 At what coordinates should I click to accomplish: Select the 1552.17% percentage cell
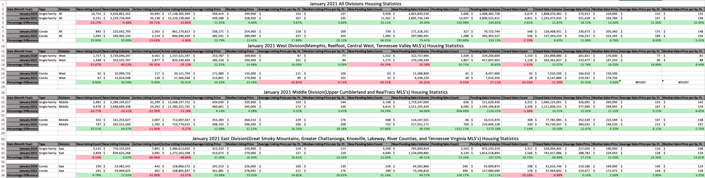coord(450,129)
